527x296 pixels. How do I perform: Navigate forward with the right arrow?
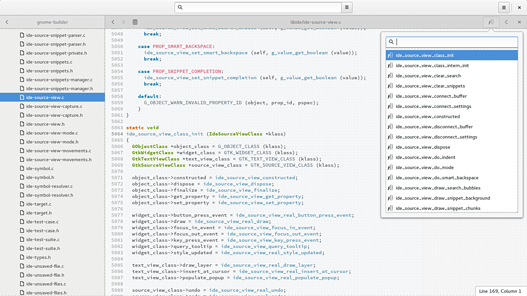click(x=123, y=22)
